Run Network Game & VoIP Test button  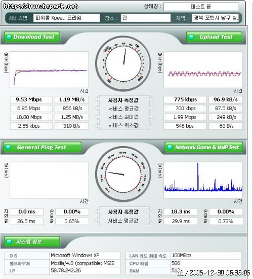[203, 147]
